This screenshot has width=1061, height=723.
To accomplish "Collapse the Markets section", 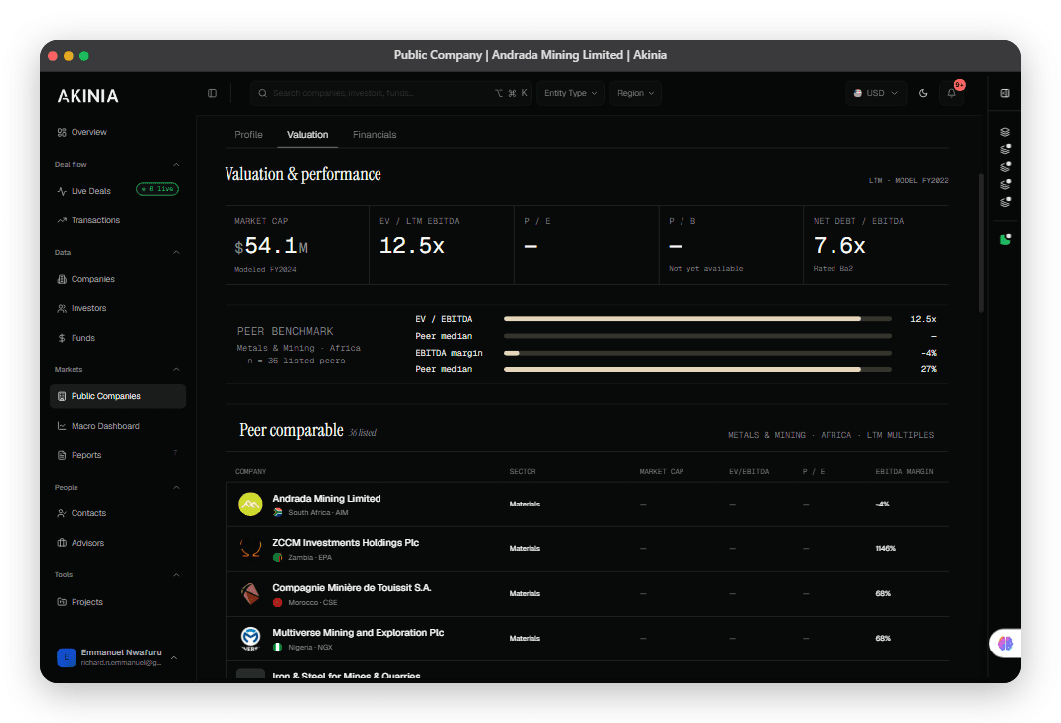I will (x=176, y=370).
